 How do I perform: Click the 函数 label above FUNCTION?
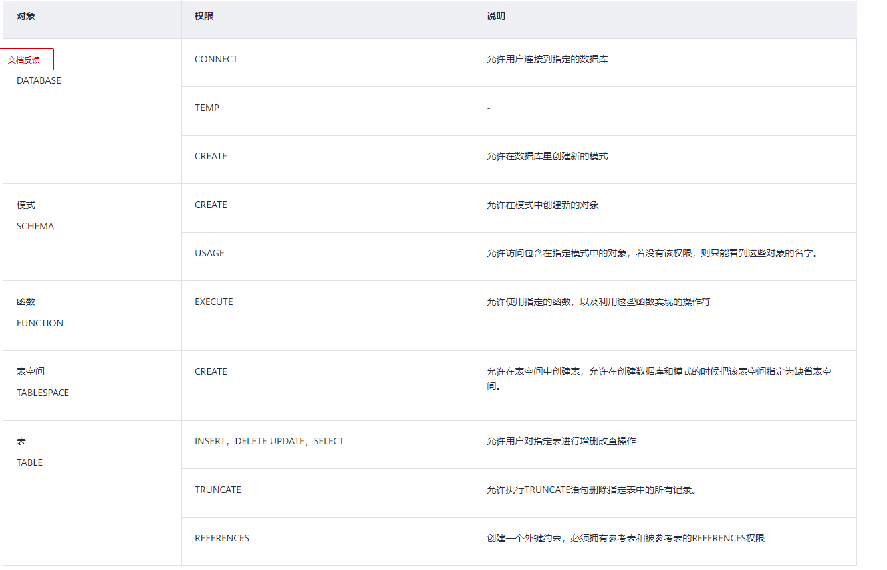pyautogui.click(x=26, y=302)
